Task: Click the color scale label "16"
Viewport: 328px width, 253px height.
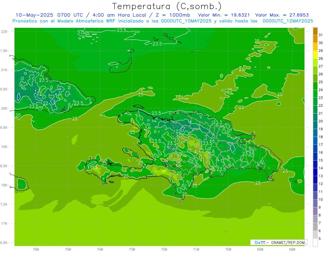Action: tap(321, 153)
